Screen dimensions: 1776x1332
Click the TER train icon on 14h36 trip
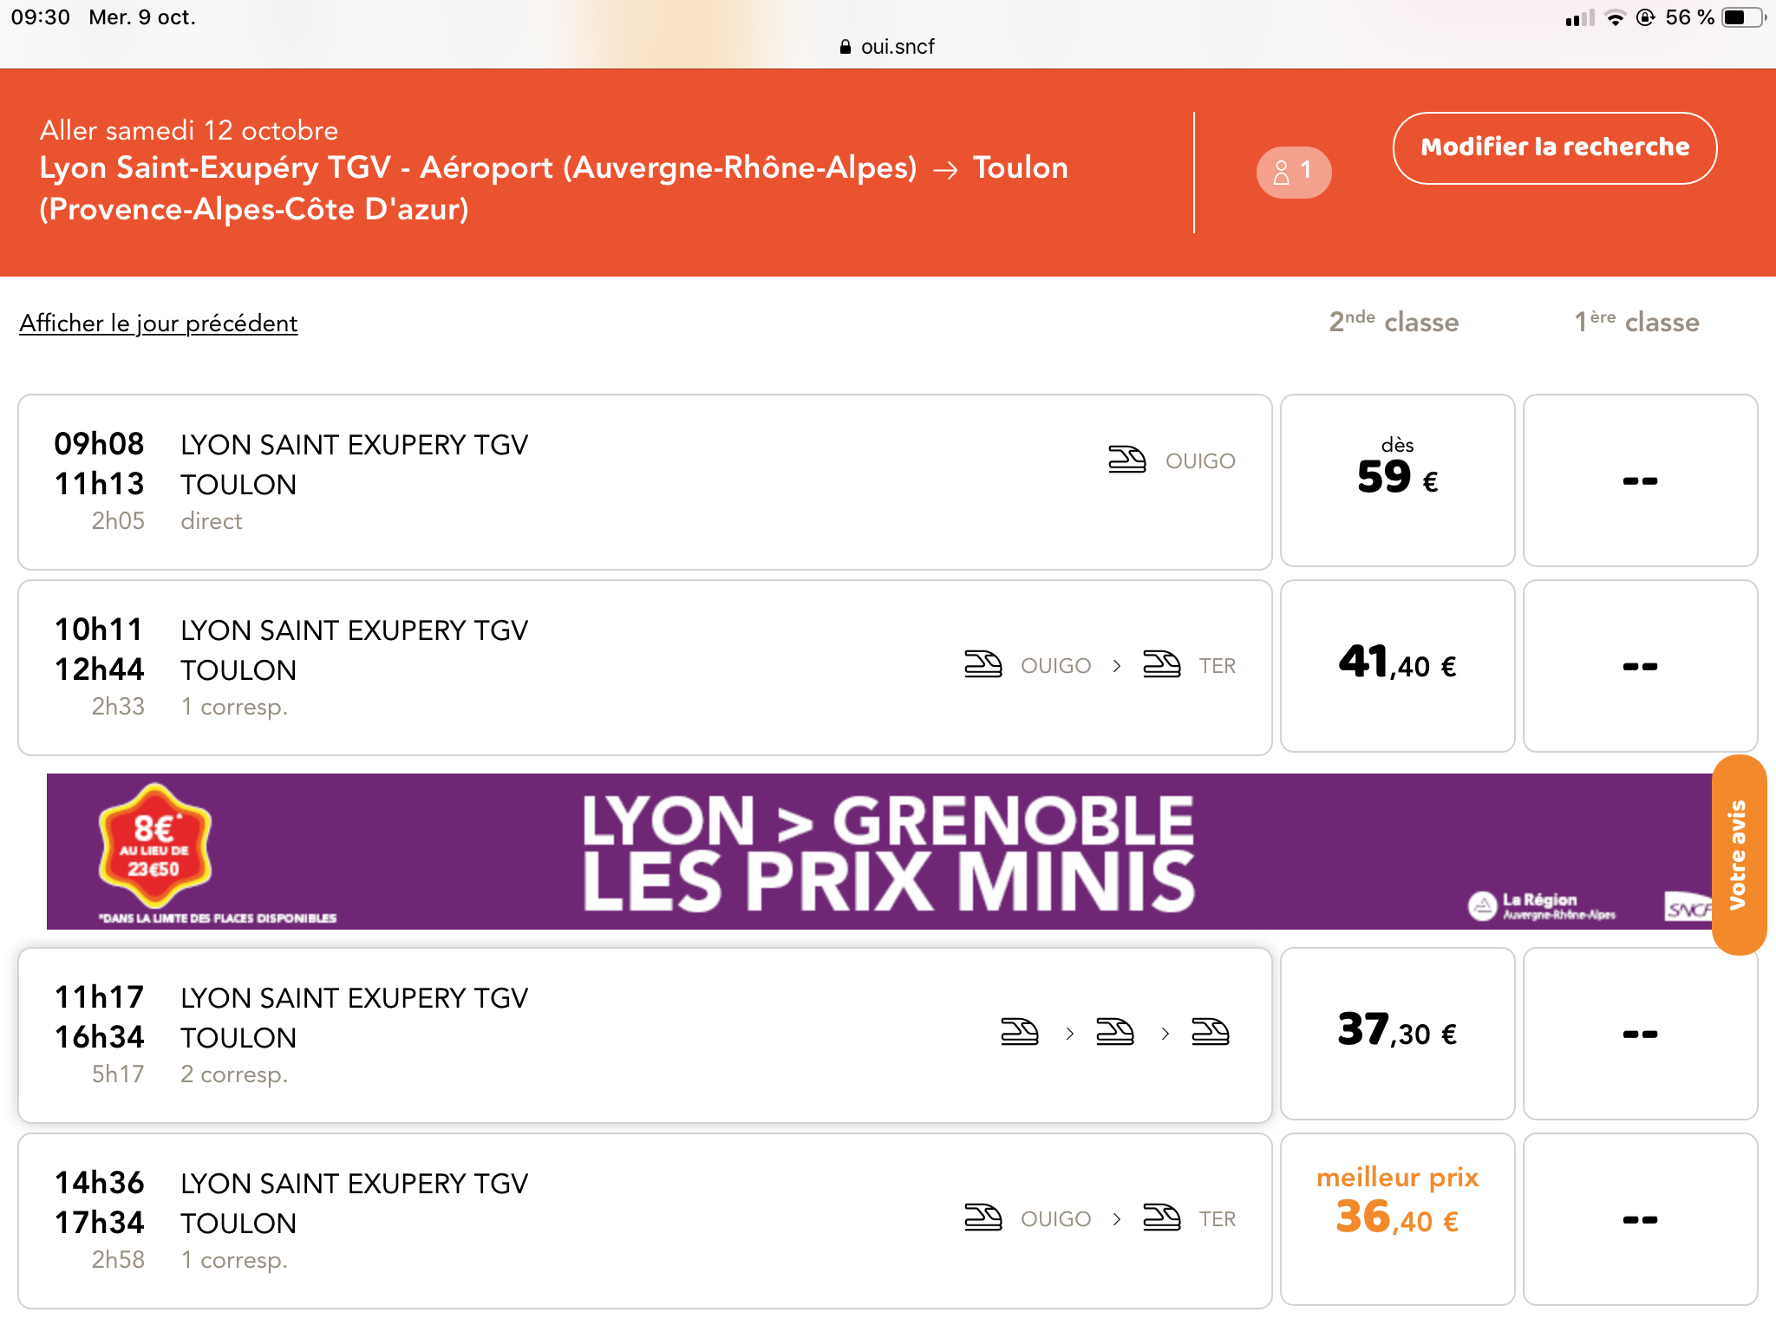(1161, 1218)
